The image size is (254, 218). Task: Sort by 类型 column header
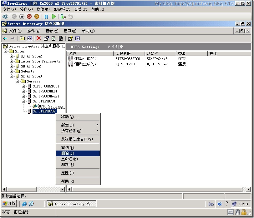(x=192, y=53)
